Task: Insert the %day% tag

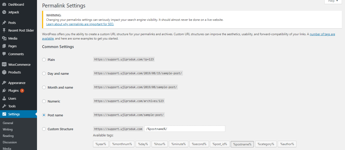Action: coord(143,144)
